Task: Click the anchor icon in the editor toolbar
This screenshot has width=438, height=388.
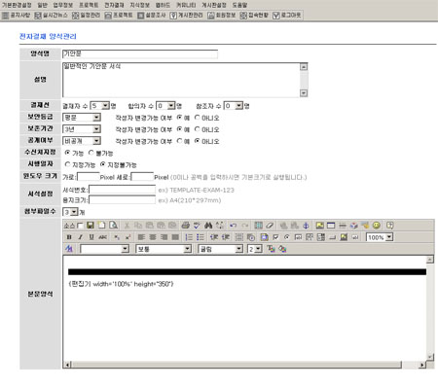Action: pos(306,226)
